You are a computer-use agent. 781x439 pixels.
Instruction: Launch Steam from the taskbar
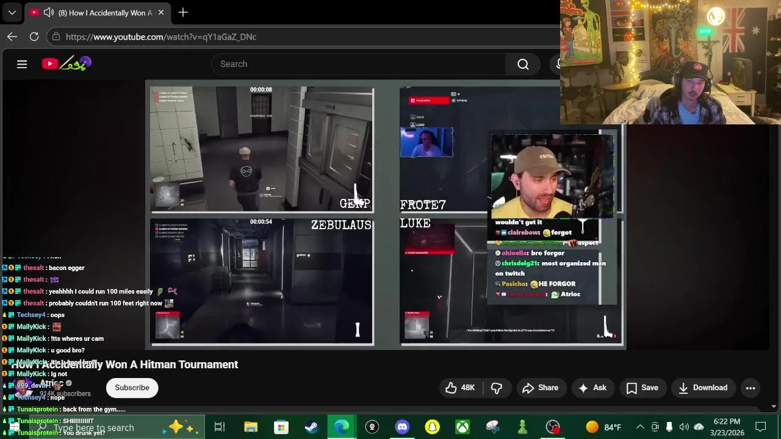click(x=311, y=427)
